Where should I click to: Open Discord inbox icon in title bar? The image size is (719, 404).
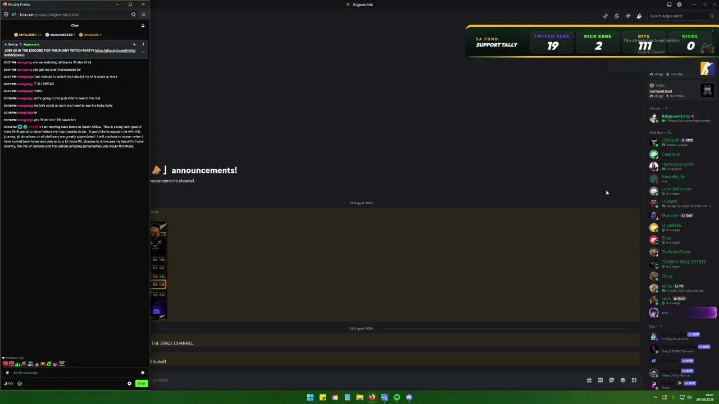(669, 4)
